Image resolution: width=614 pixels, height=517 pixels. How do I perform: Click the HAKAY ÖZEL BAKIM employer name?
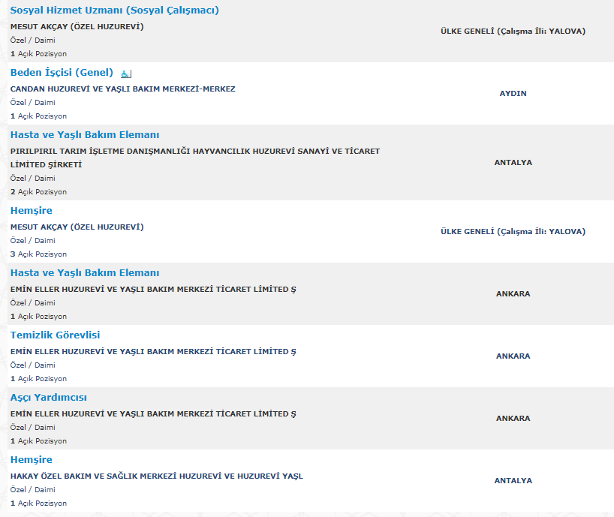156,476
